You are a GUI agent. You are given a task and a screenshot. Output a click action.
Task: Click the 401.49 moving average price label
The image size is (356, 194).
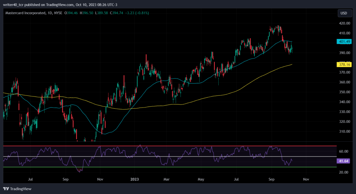coord(344,42)
